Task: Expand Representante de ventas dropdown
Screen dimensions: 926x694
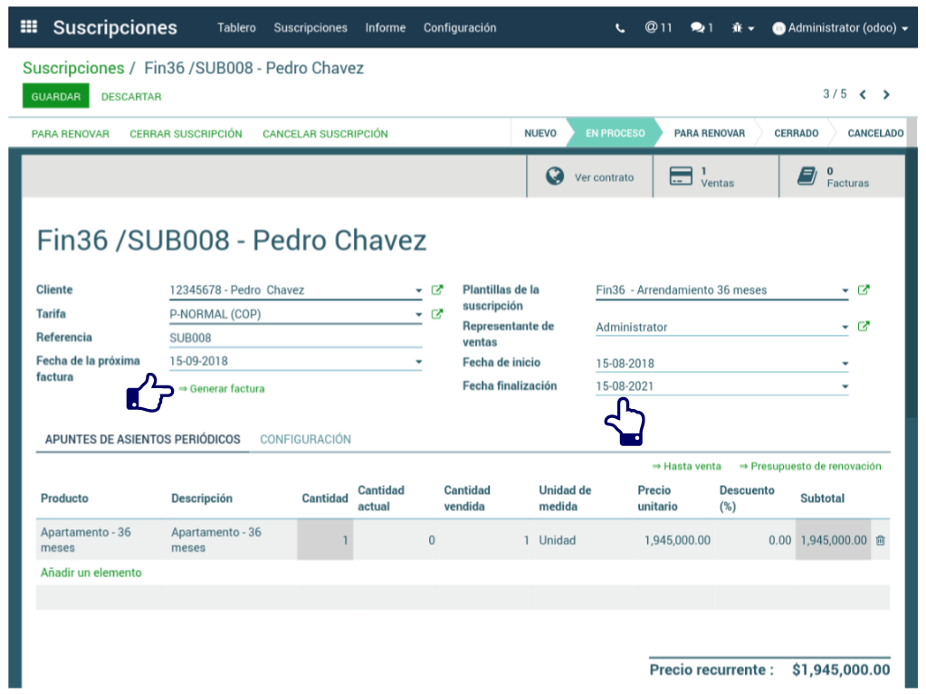Action: [845, 328]
